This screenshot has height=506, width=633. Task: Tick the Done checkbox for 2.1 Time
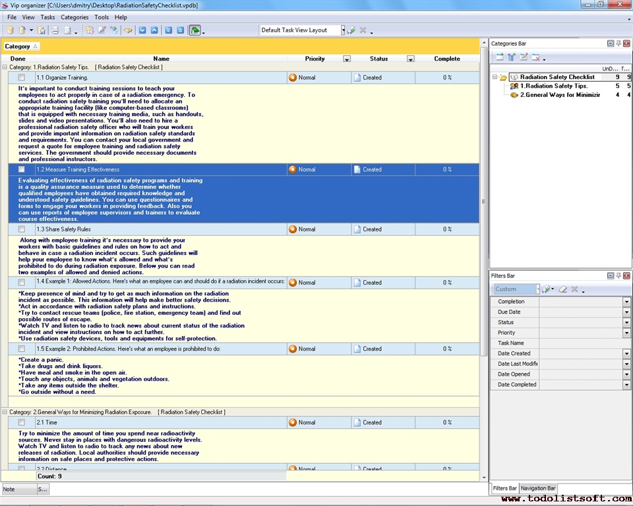22,422
